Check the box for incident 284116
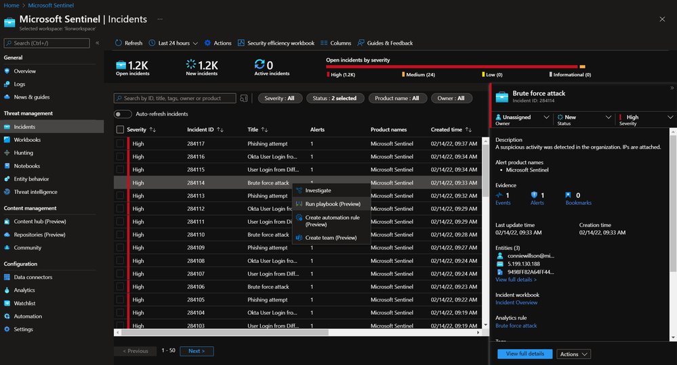The height and width of the screenshot is (365, 677). 120,157
